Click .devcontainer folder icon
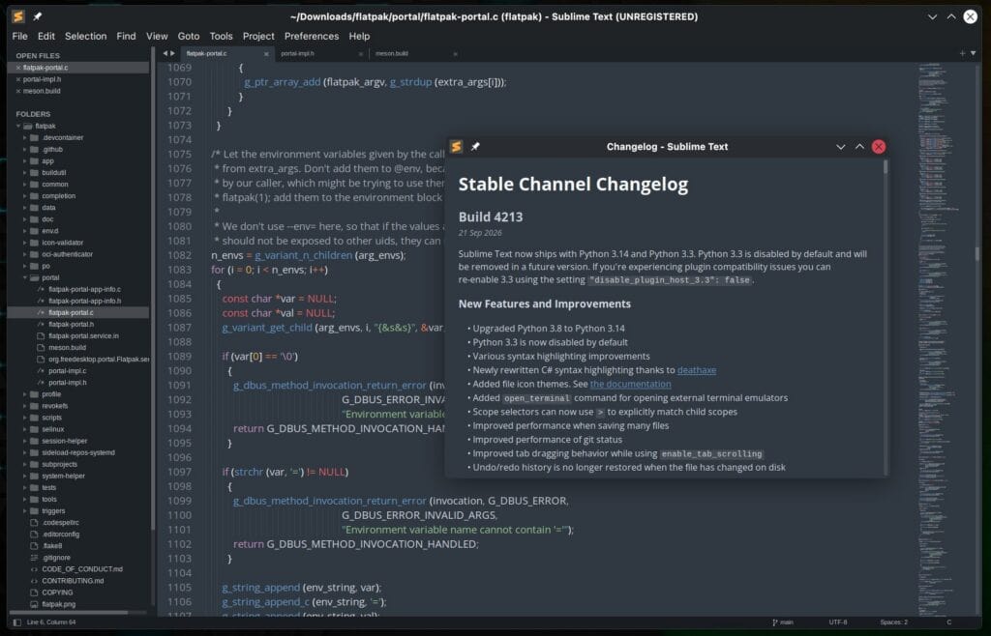 34,137
